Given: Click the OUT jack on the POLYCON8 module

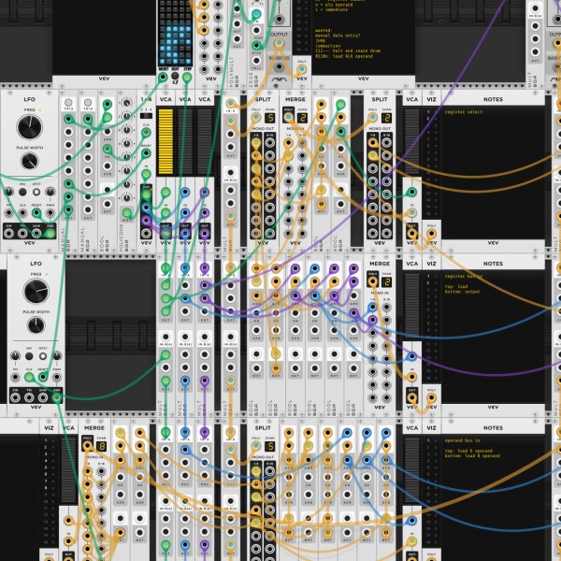Looking at the screenshot, I should pyautogui.click(x=126, y=213).
